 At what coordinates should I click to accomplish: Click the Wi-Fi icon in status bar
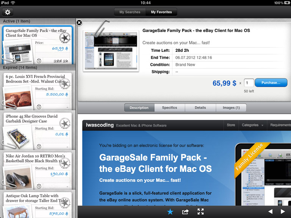pyautogui.click(x=13, y=3)
